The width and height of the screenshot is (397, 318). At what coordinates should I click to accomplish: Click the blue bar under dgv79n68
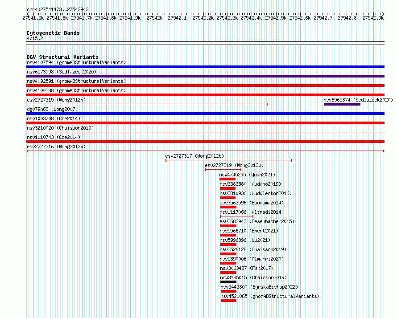point(205,114)
